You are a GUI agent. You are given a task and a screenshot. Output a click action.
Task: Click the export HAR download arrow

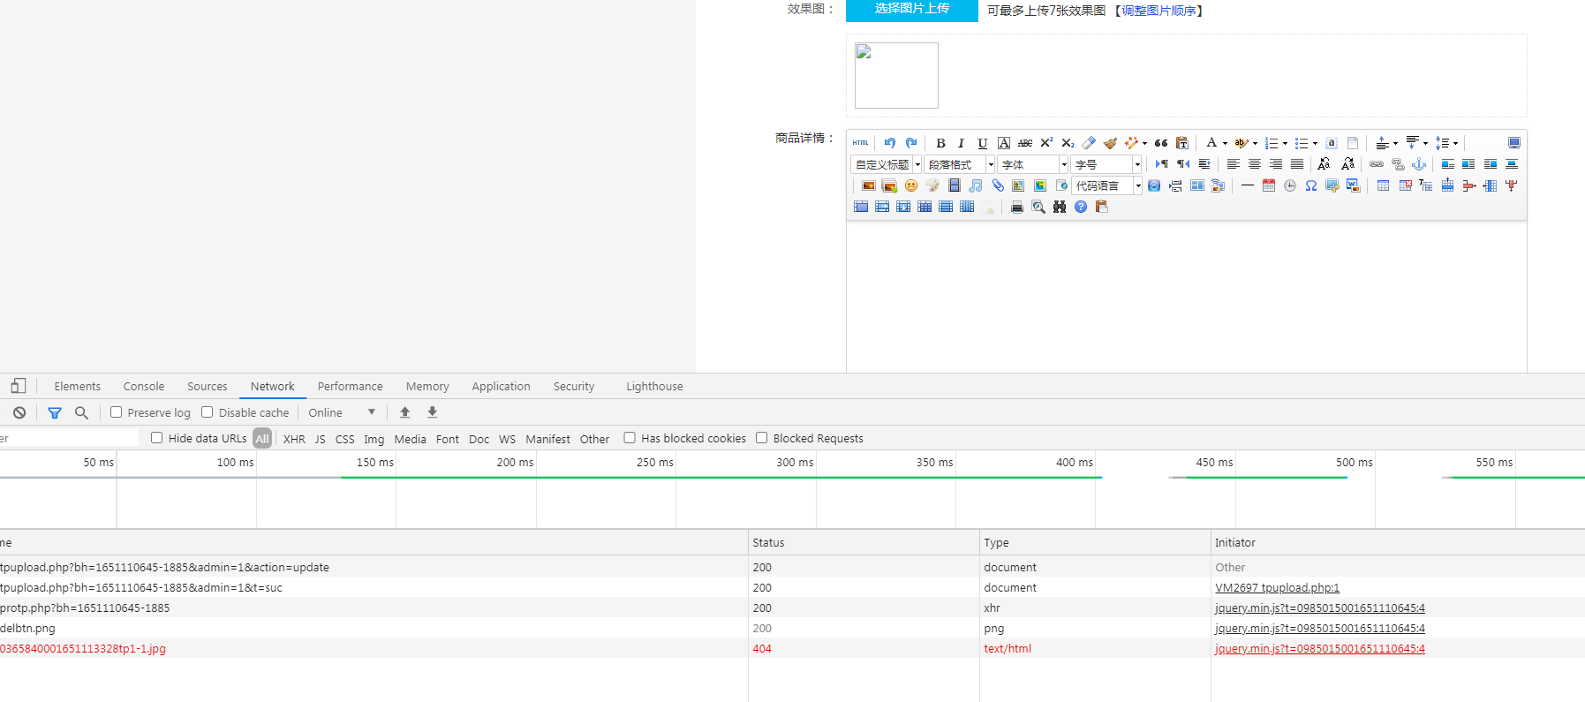433,412
